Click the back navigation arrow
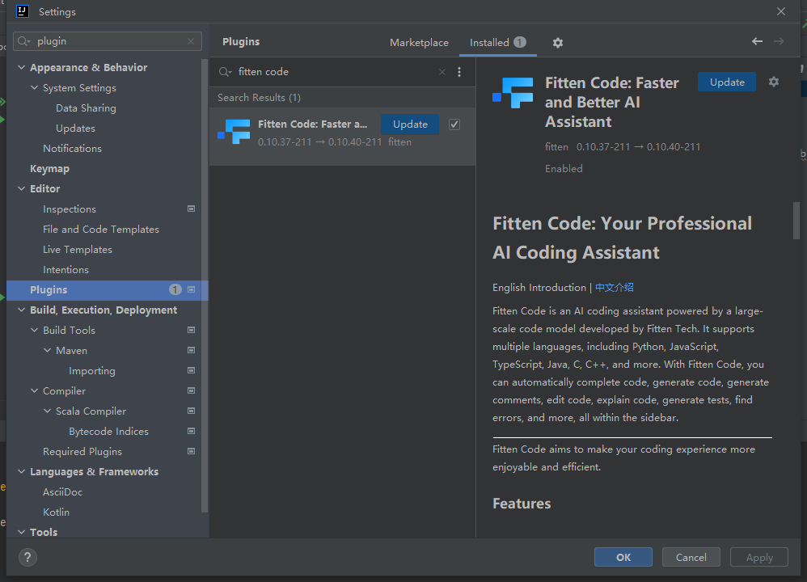 point(757,41)
